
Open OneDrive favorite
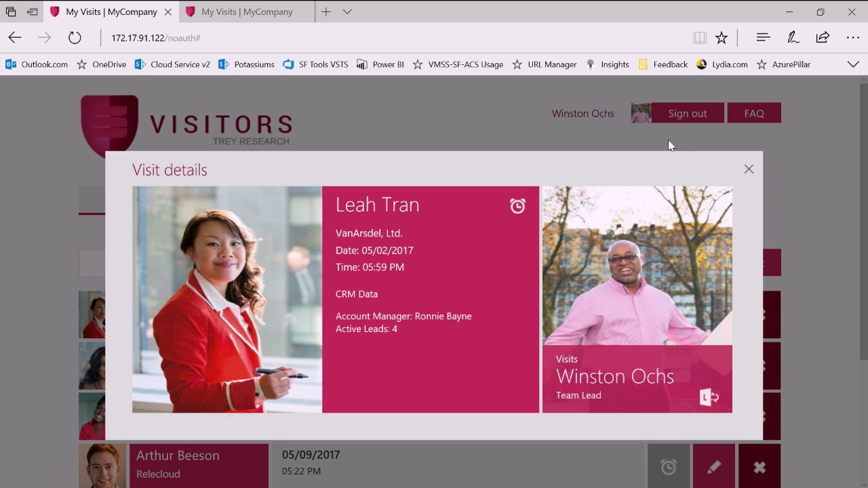[101, 64]
